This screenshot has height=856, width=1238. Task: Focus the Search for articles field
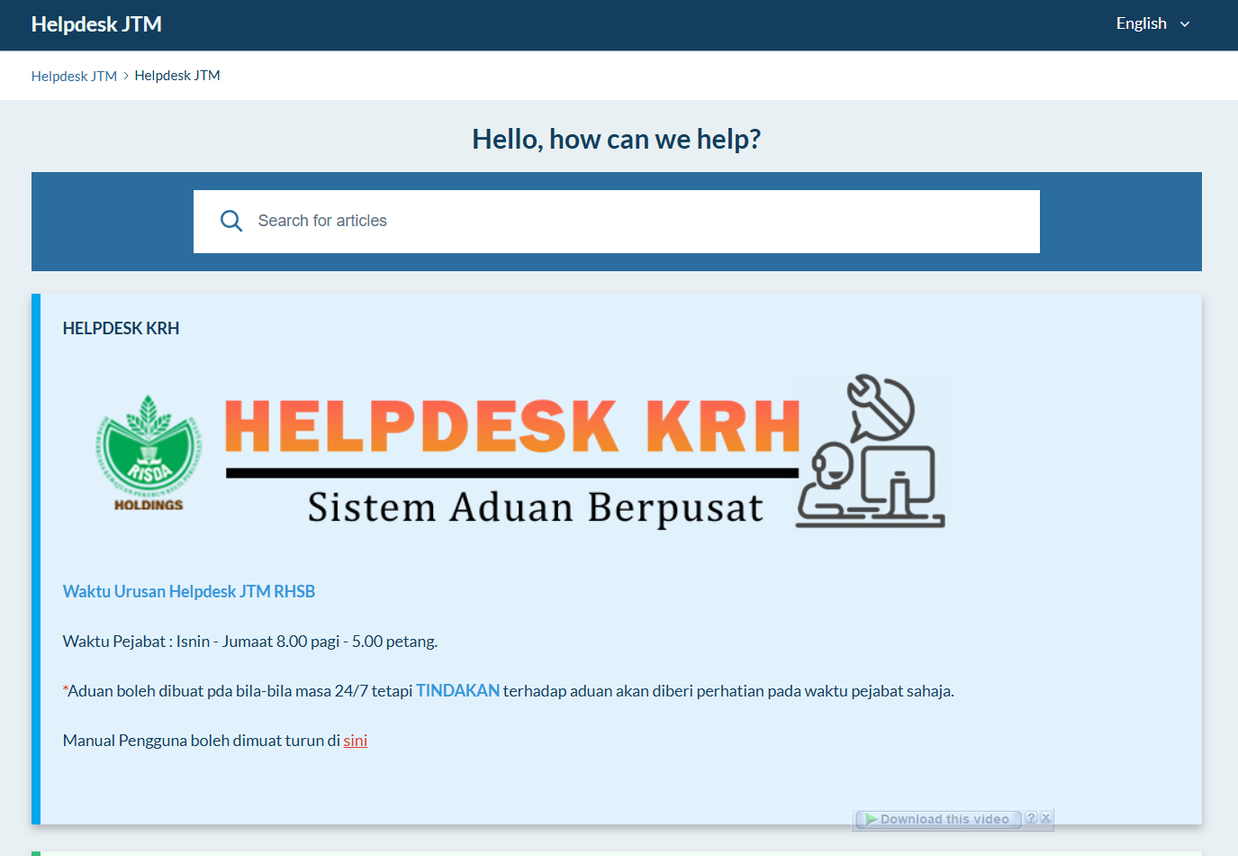(x=616, y=222)
